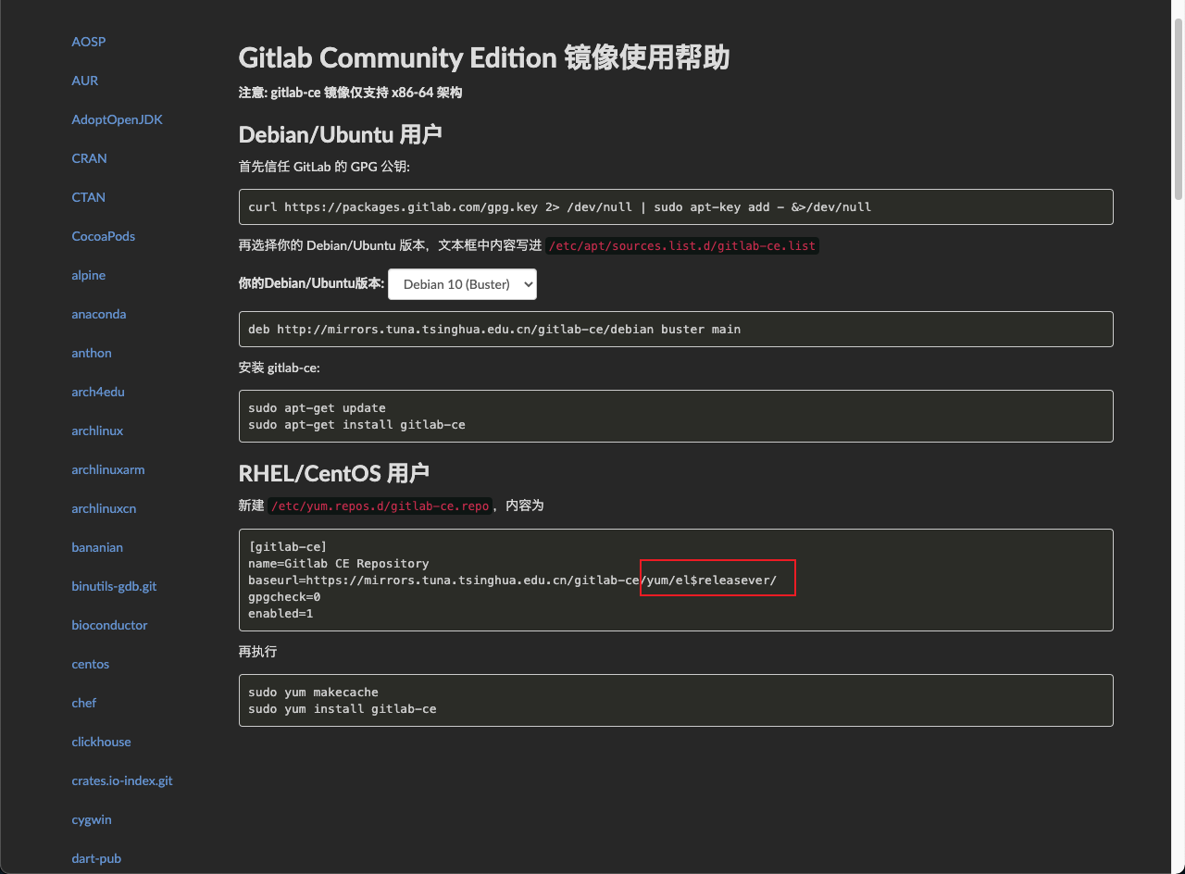Image resolution: width=1185 pixels, height=874 pixels.
Task: Click the Gitlab Community Edition page heading
Action: coord(484,57)
